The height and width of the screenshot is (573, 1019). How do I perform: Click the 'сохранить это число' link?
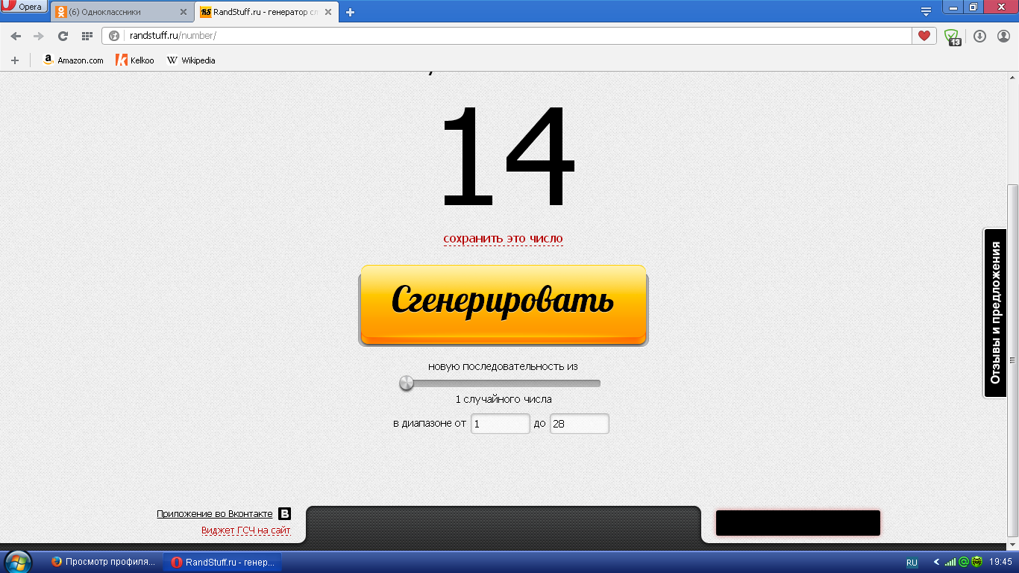point(503,239)
